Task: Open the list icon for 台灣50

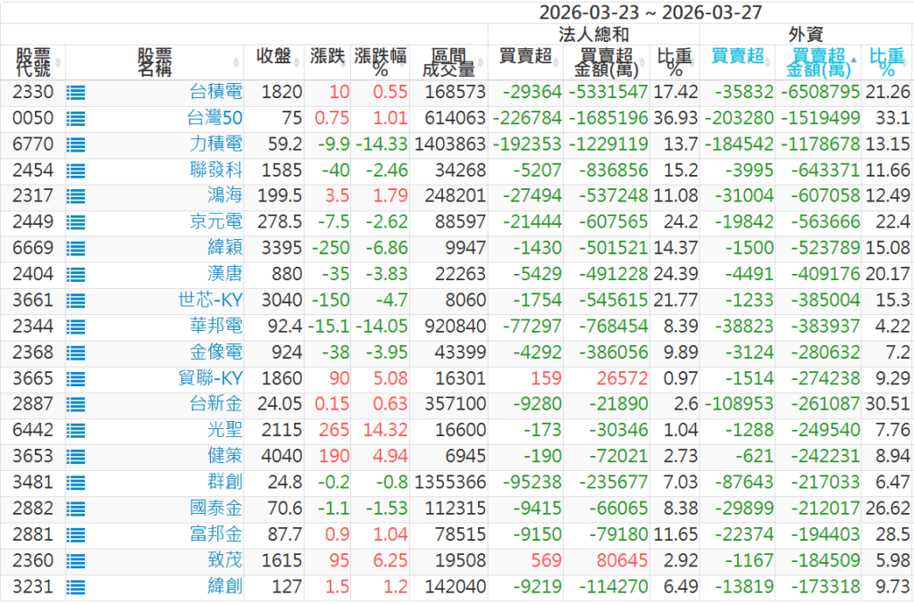Action: tap(76, 118)
